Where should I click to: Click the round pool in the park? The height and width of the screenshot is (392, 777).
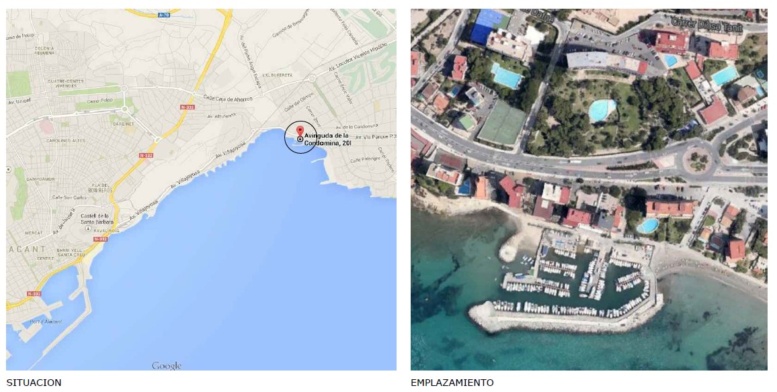tap(602, 110)
